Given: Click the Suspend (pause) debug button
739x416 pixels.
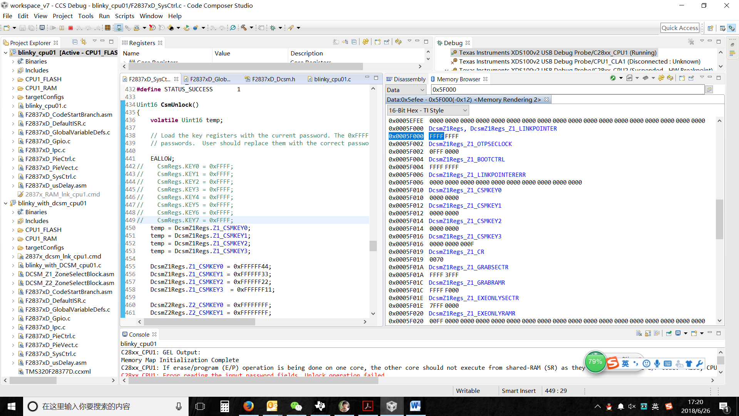Looking at the screenshot, I should coord(62,28).
